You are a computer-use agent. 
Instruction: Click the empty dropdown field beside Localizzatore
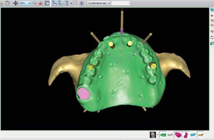(x=121, y=3)
